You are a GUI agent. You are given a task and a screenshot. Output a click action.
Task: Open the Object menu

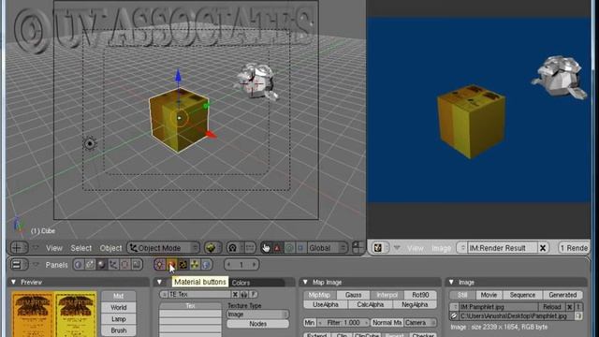click(x=110, y=248)
